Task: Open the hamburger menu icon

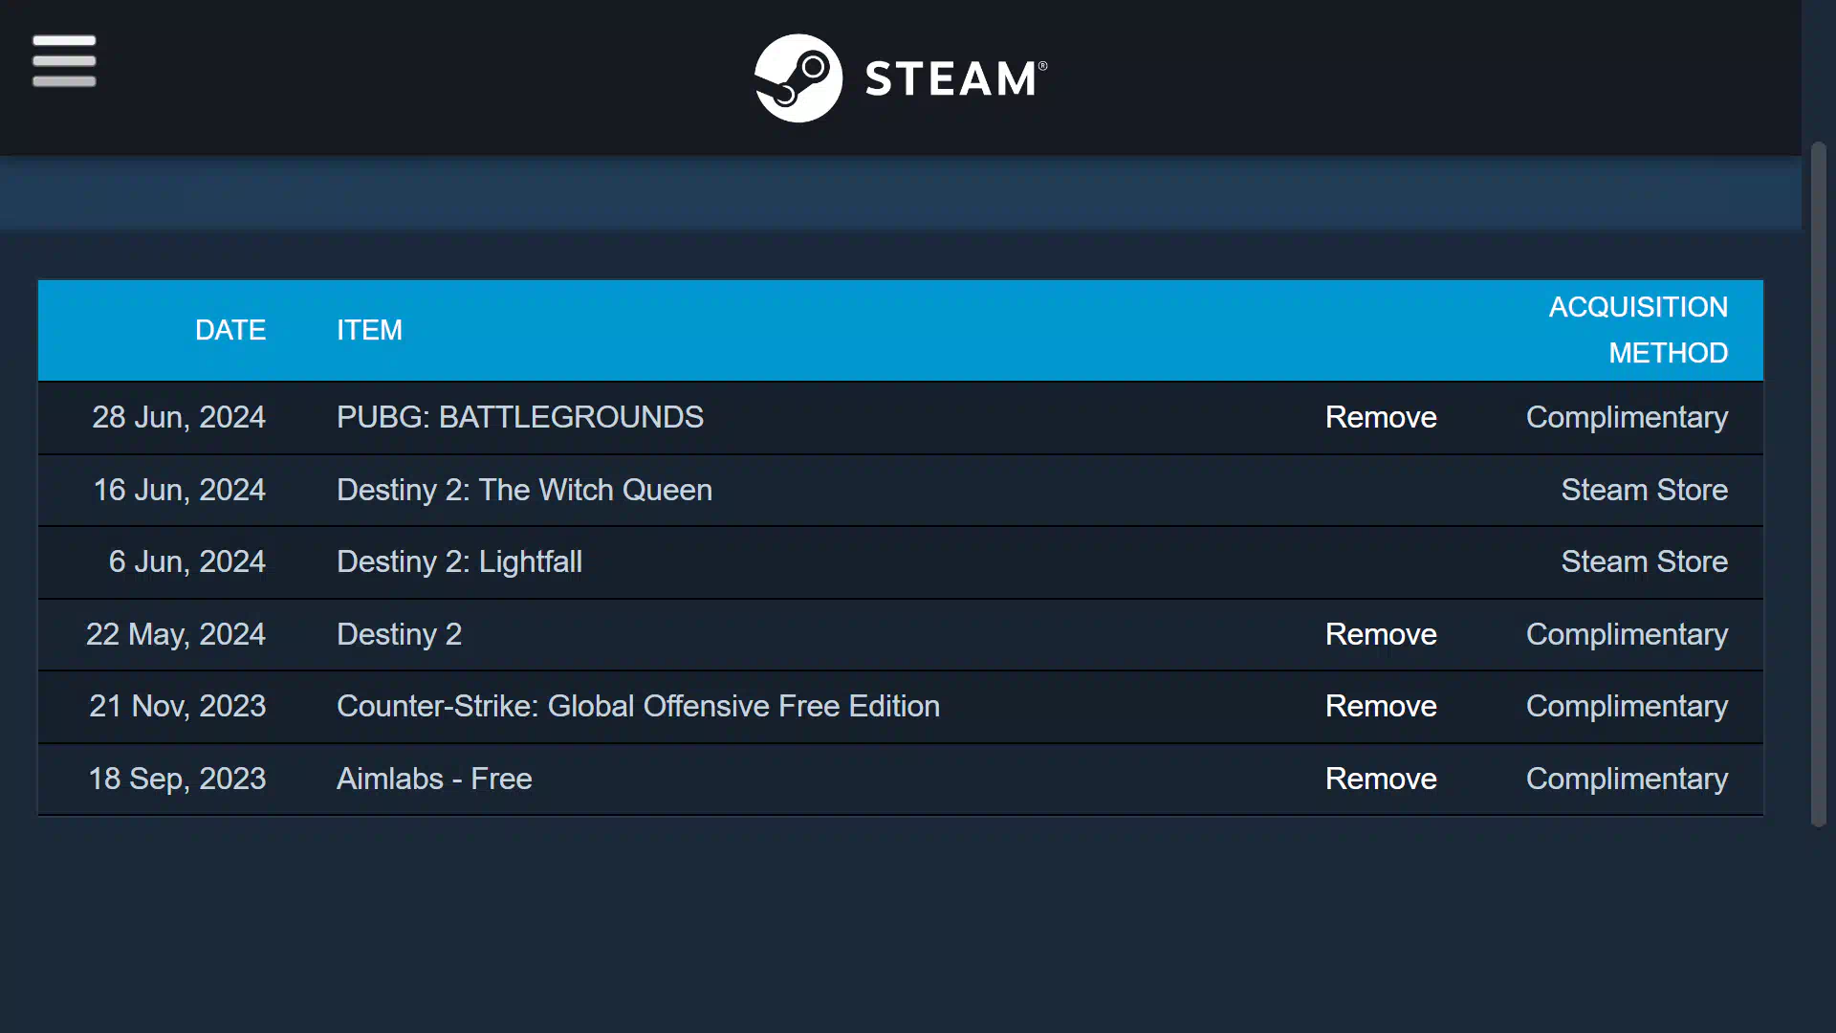Action: point(64,61)
